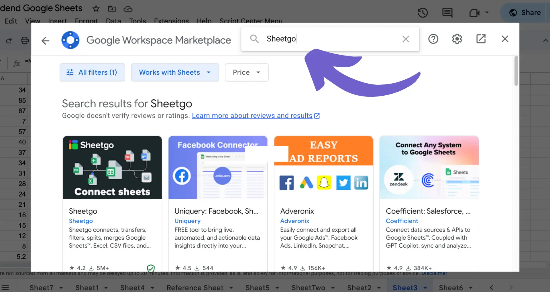Open the comments panel icon
550x292 pixels.
447,13
